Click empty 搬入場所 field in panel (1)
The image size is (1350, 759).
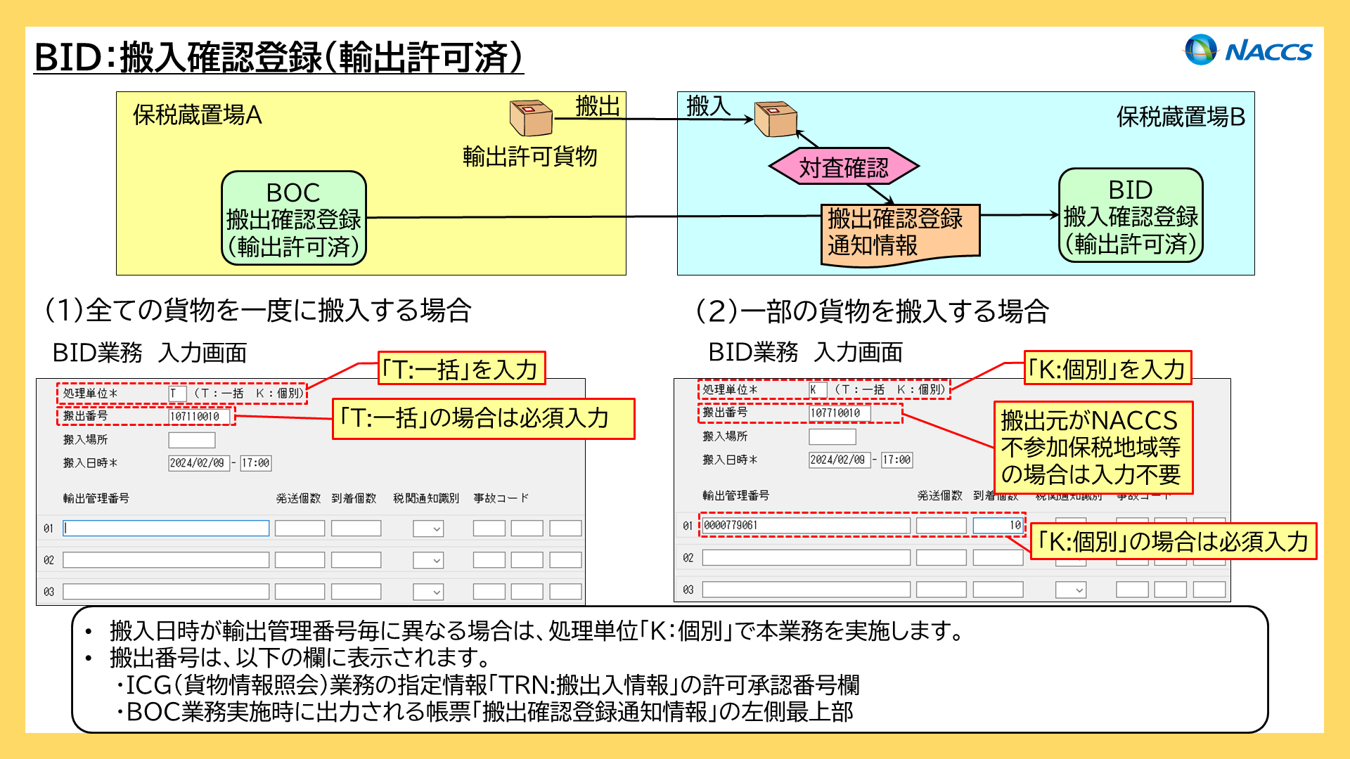(x=192, y=440)
